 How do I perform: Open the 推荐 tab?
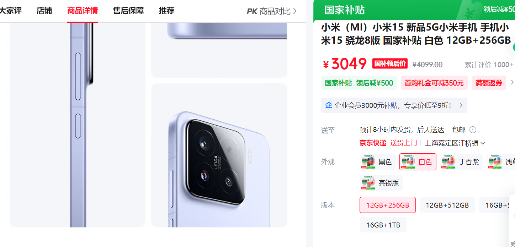[x=166, y=11]
